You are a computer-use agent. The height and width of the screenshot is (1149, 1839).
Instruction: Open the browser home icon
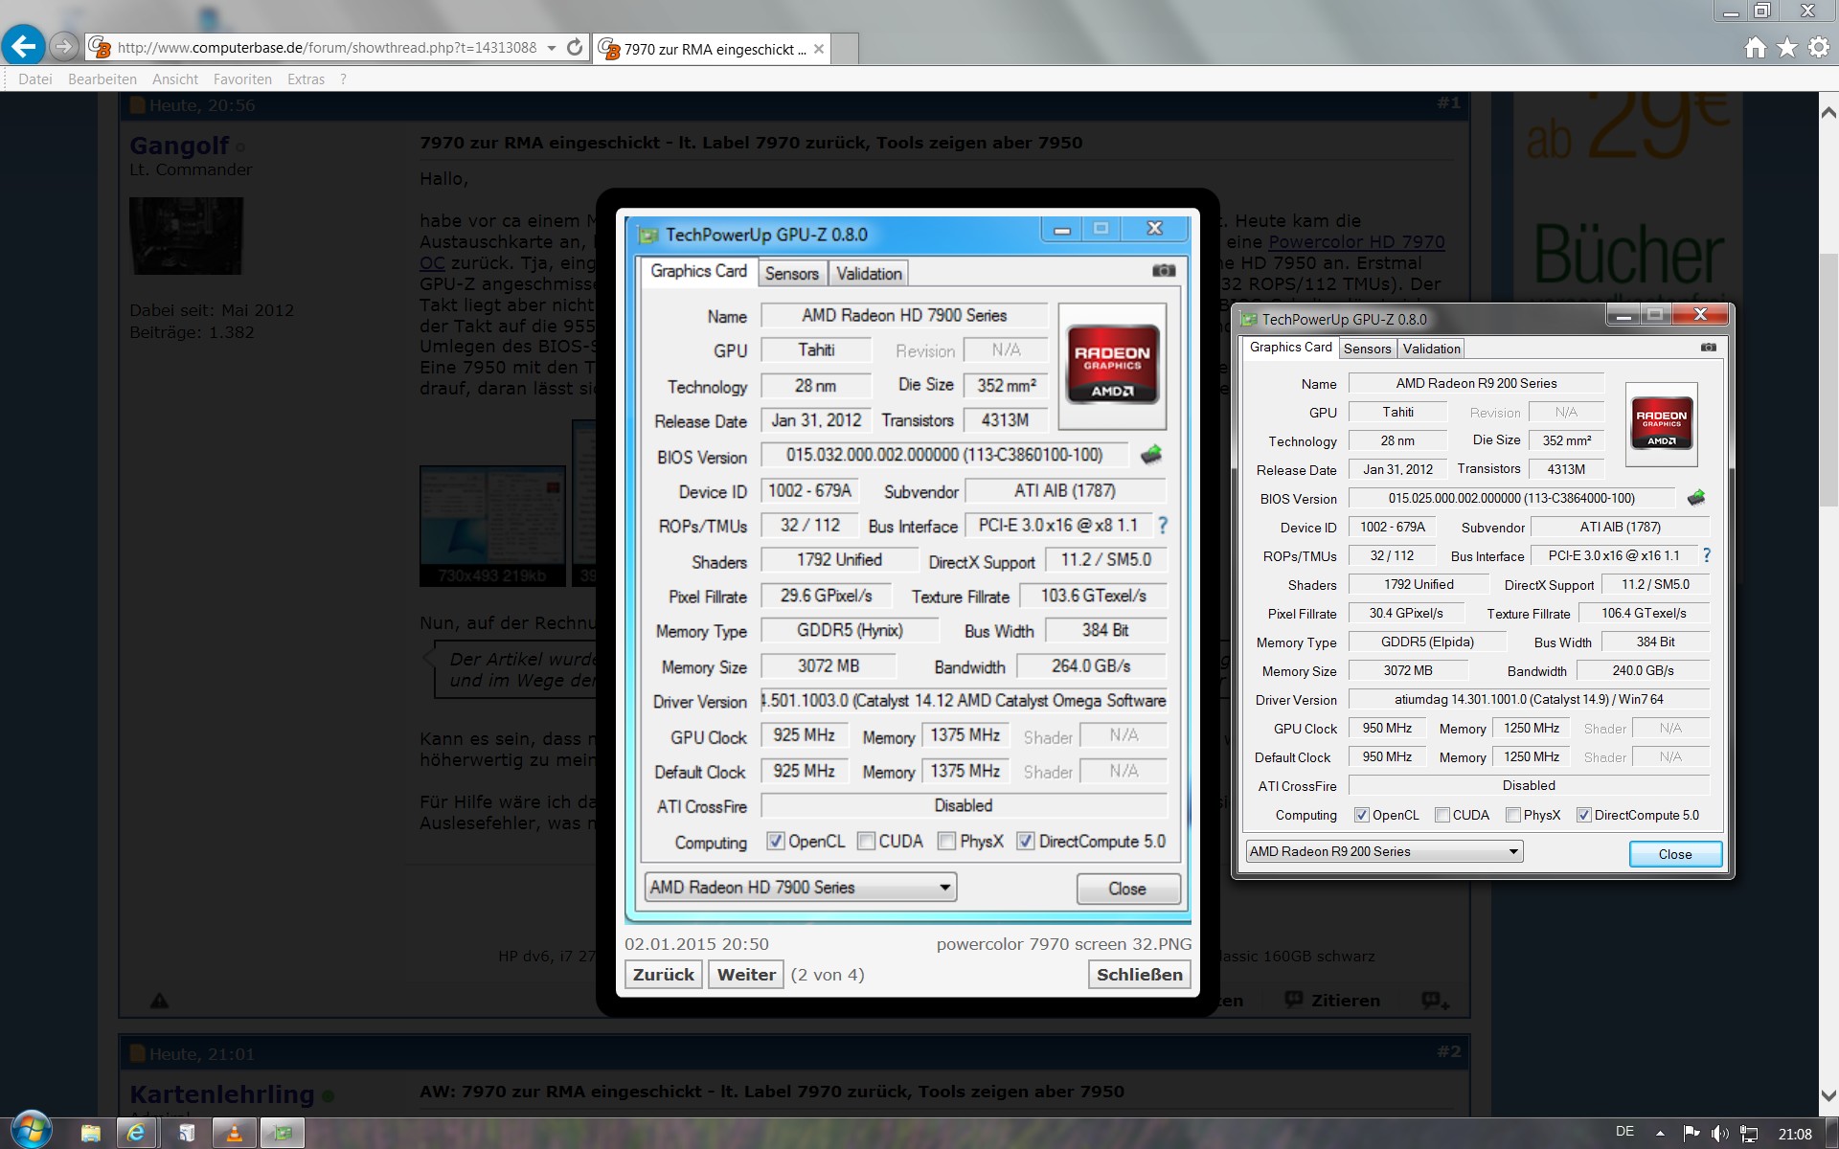(1755, 48)
